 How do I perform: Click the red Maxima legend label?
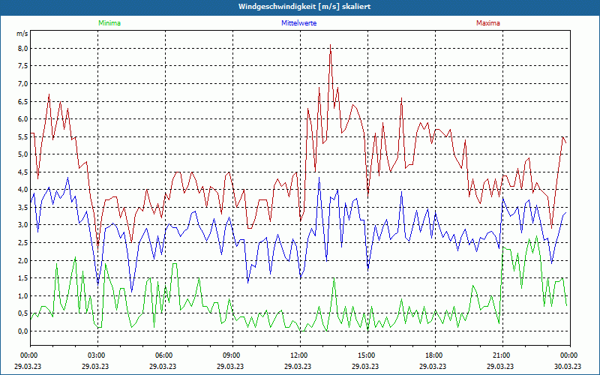[x=488, y=23]
